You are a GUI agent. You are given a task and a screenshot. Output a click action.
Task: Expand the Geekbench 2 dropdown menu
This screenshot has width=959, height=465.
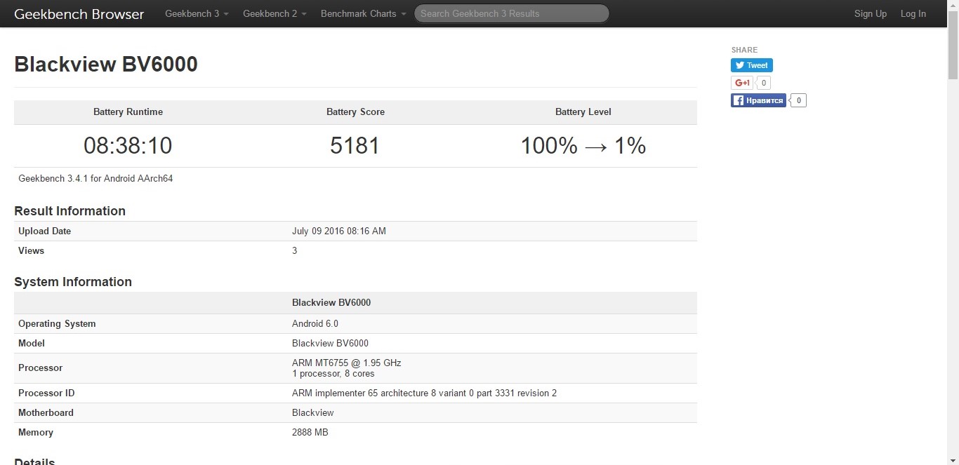pos(275,13)
